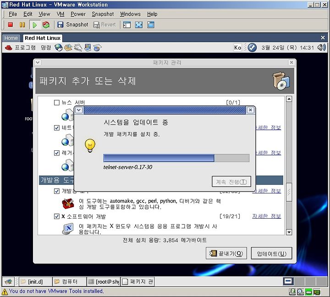Launch the email client panel icon
330x297 pixels.
(68, 48)
